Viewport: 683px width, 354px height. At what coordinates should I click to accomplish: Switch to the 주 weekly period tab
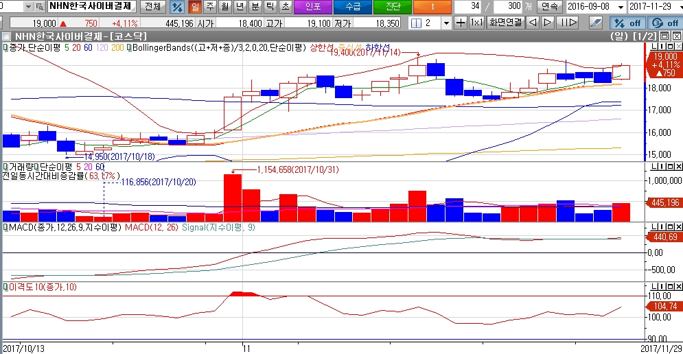point(209,7)
